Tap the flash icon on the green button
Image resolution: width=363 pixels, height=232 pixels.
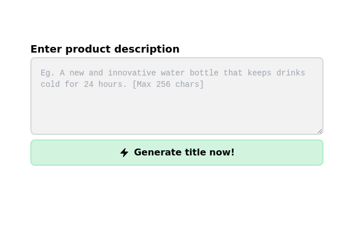pyautogui.click(x=124, y=153)
